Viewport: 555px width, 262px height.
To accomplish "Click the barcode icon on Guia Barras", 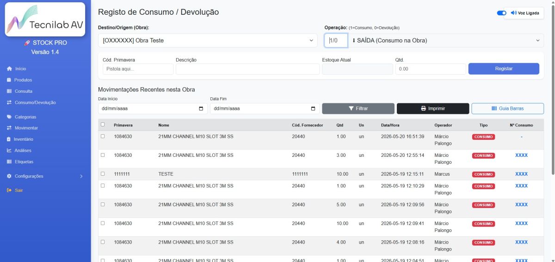I will pyautogui.click(x=494, y=108).
